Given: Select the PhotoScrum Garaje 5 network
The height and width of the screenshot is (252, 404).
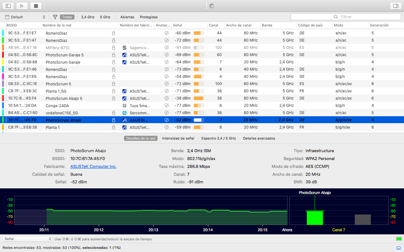Looking at the screenshot, I should [x=202, y=55].
